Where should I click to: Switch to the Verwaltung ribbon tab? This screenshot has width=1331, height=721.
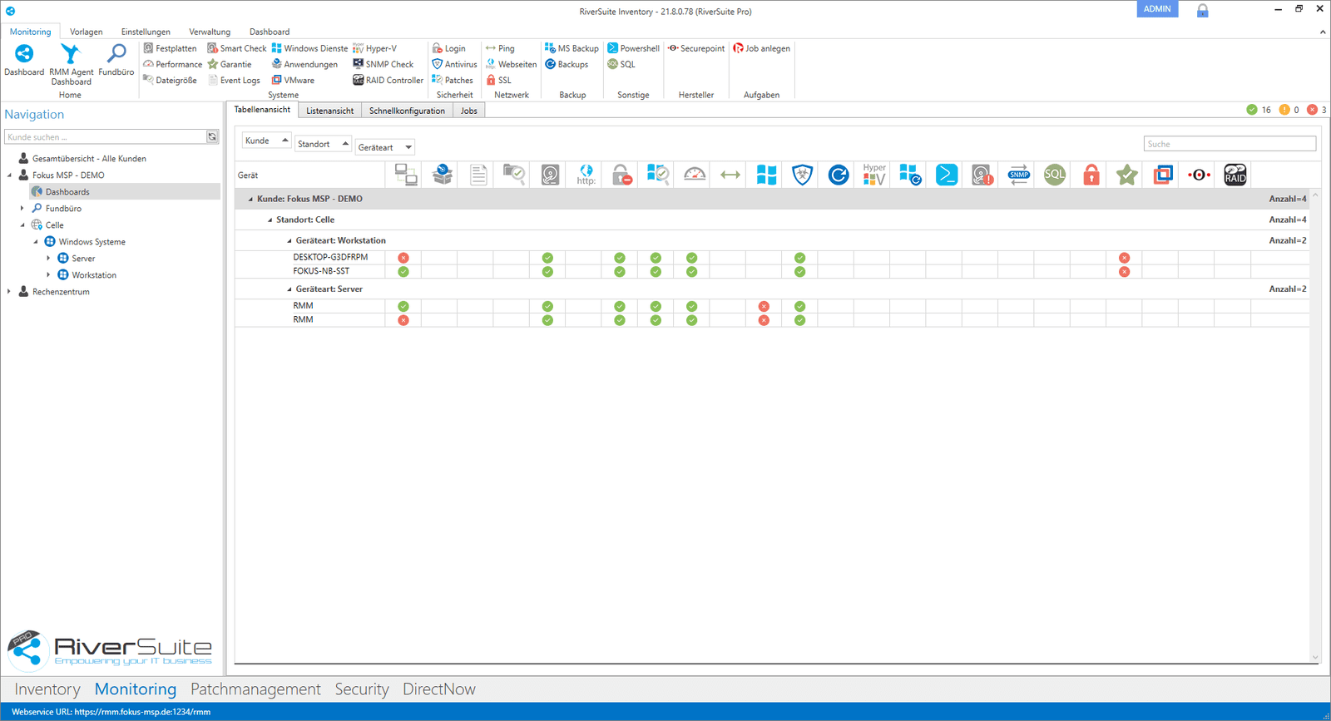point(210,32)
